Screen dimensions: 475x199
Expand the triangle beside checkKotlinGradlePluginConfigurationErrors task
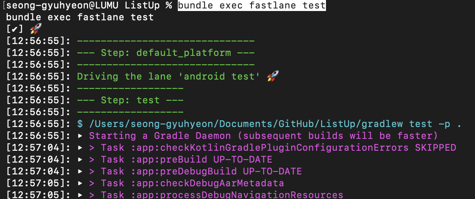[80, 148]
